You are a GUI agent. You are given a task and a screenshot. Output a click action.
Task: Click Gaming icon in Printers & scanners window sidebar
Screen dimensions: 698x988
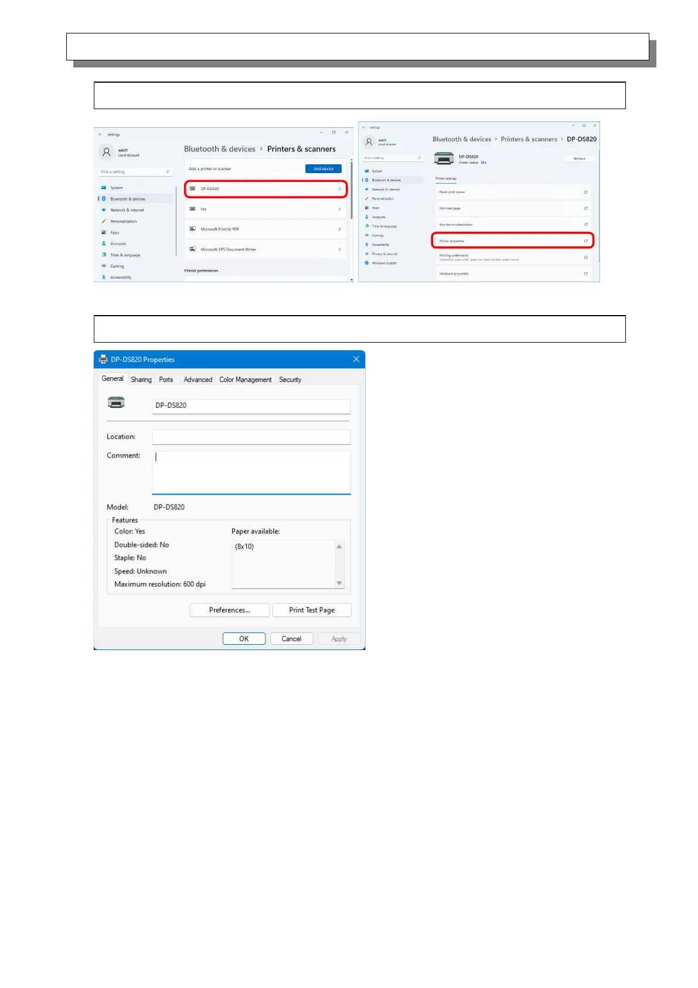pyautogui.click(x=104, y=266)
